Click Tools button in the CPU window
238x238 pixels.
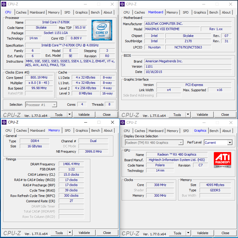point(59,115)
